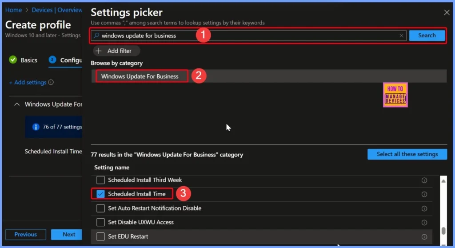Image resolution: width=455 pixels, height=248 pixels.
Task: Click the plus icon on Add filter
Action: click(x=99, y=51)
